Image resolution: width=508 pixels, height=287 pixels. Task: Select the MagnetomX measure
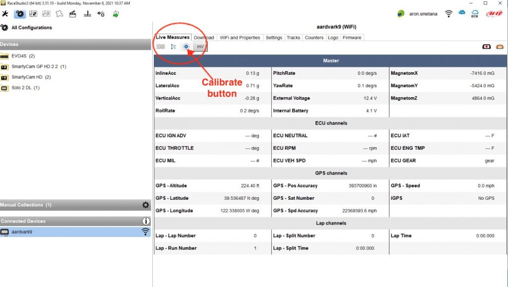[448, 73]
